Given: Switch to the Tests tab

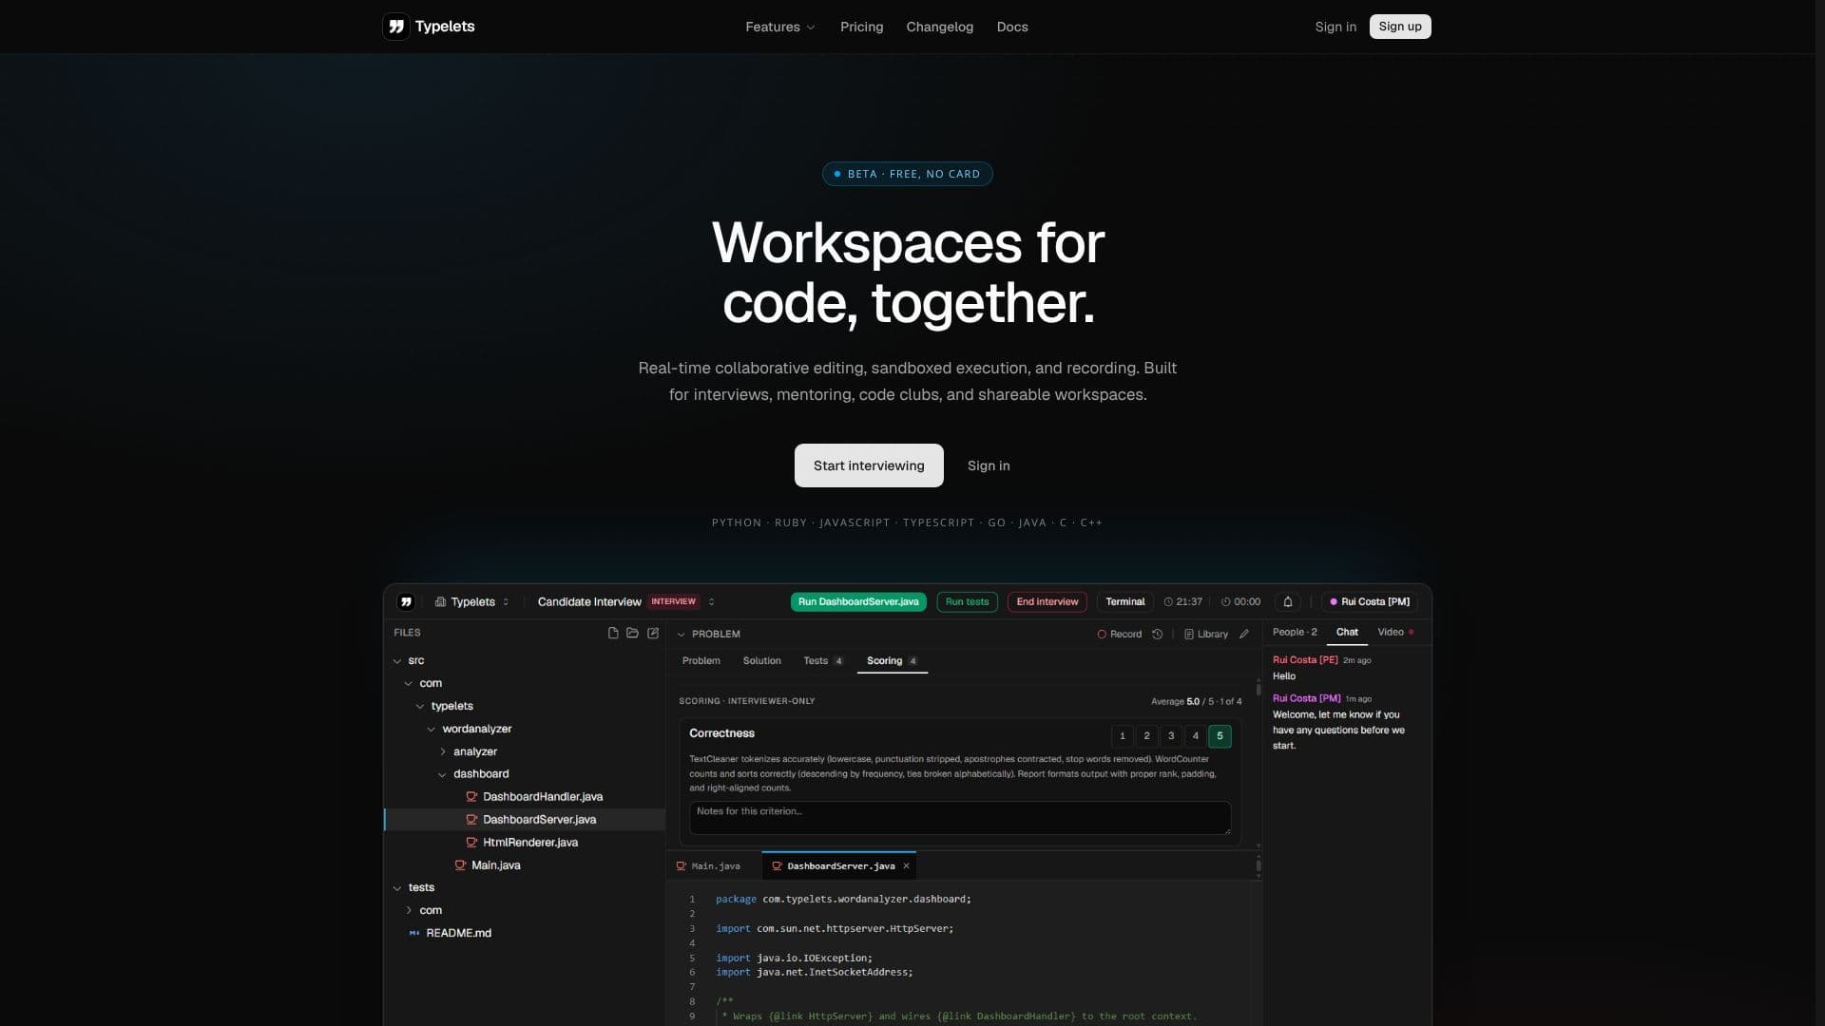Looking at the screenshot, I should 823,661.
